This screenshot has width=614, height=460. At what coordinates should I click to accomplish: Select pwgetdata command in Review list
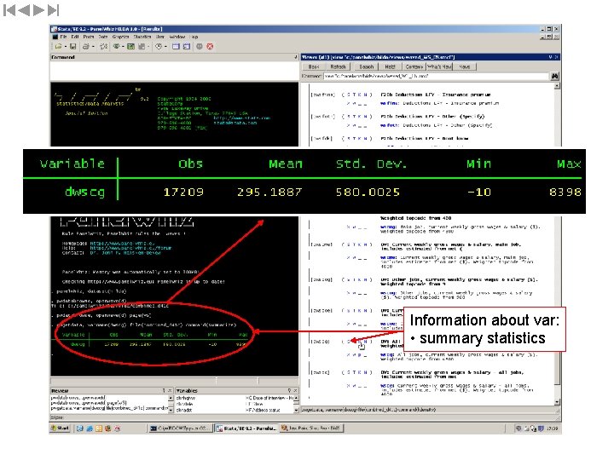pos(110,408)
